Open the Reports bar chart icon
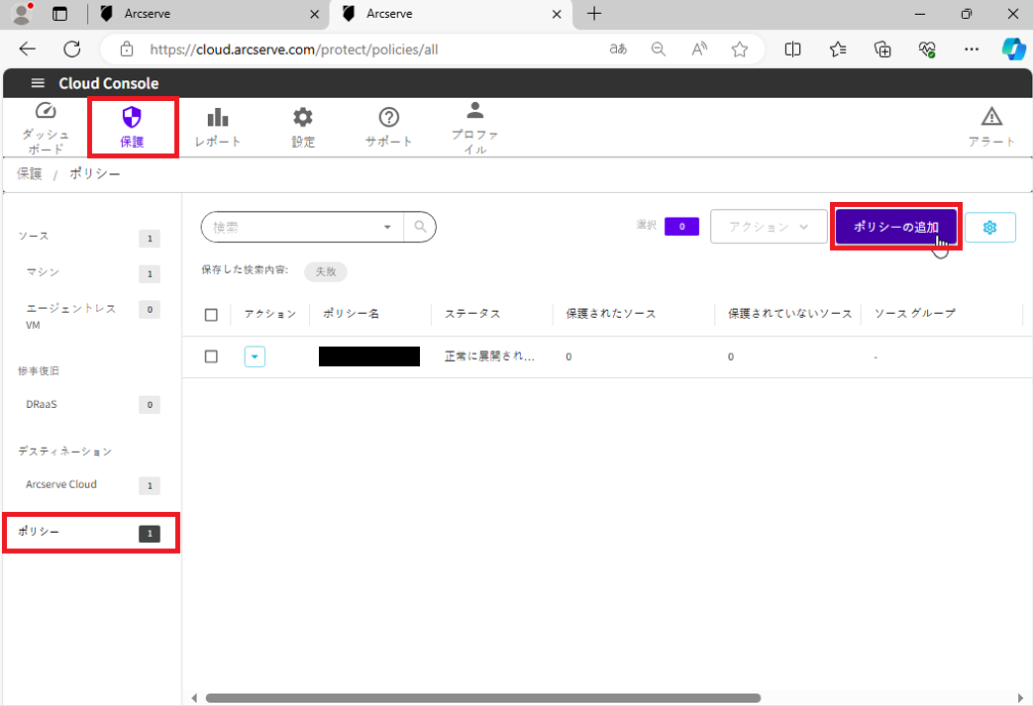This screenshot has height=706, width=1033. coord(217,118)
